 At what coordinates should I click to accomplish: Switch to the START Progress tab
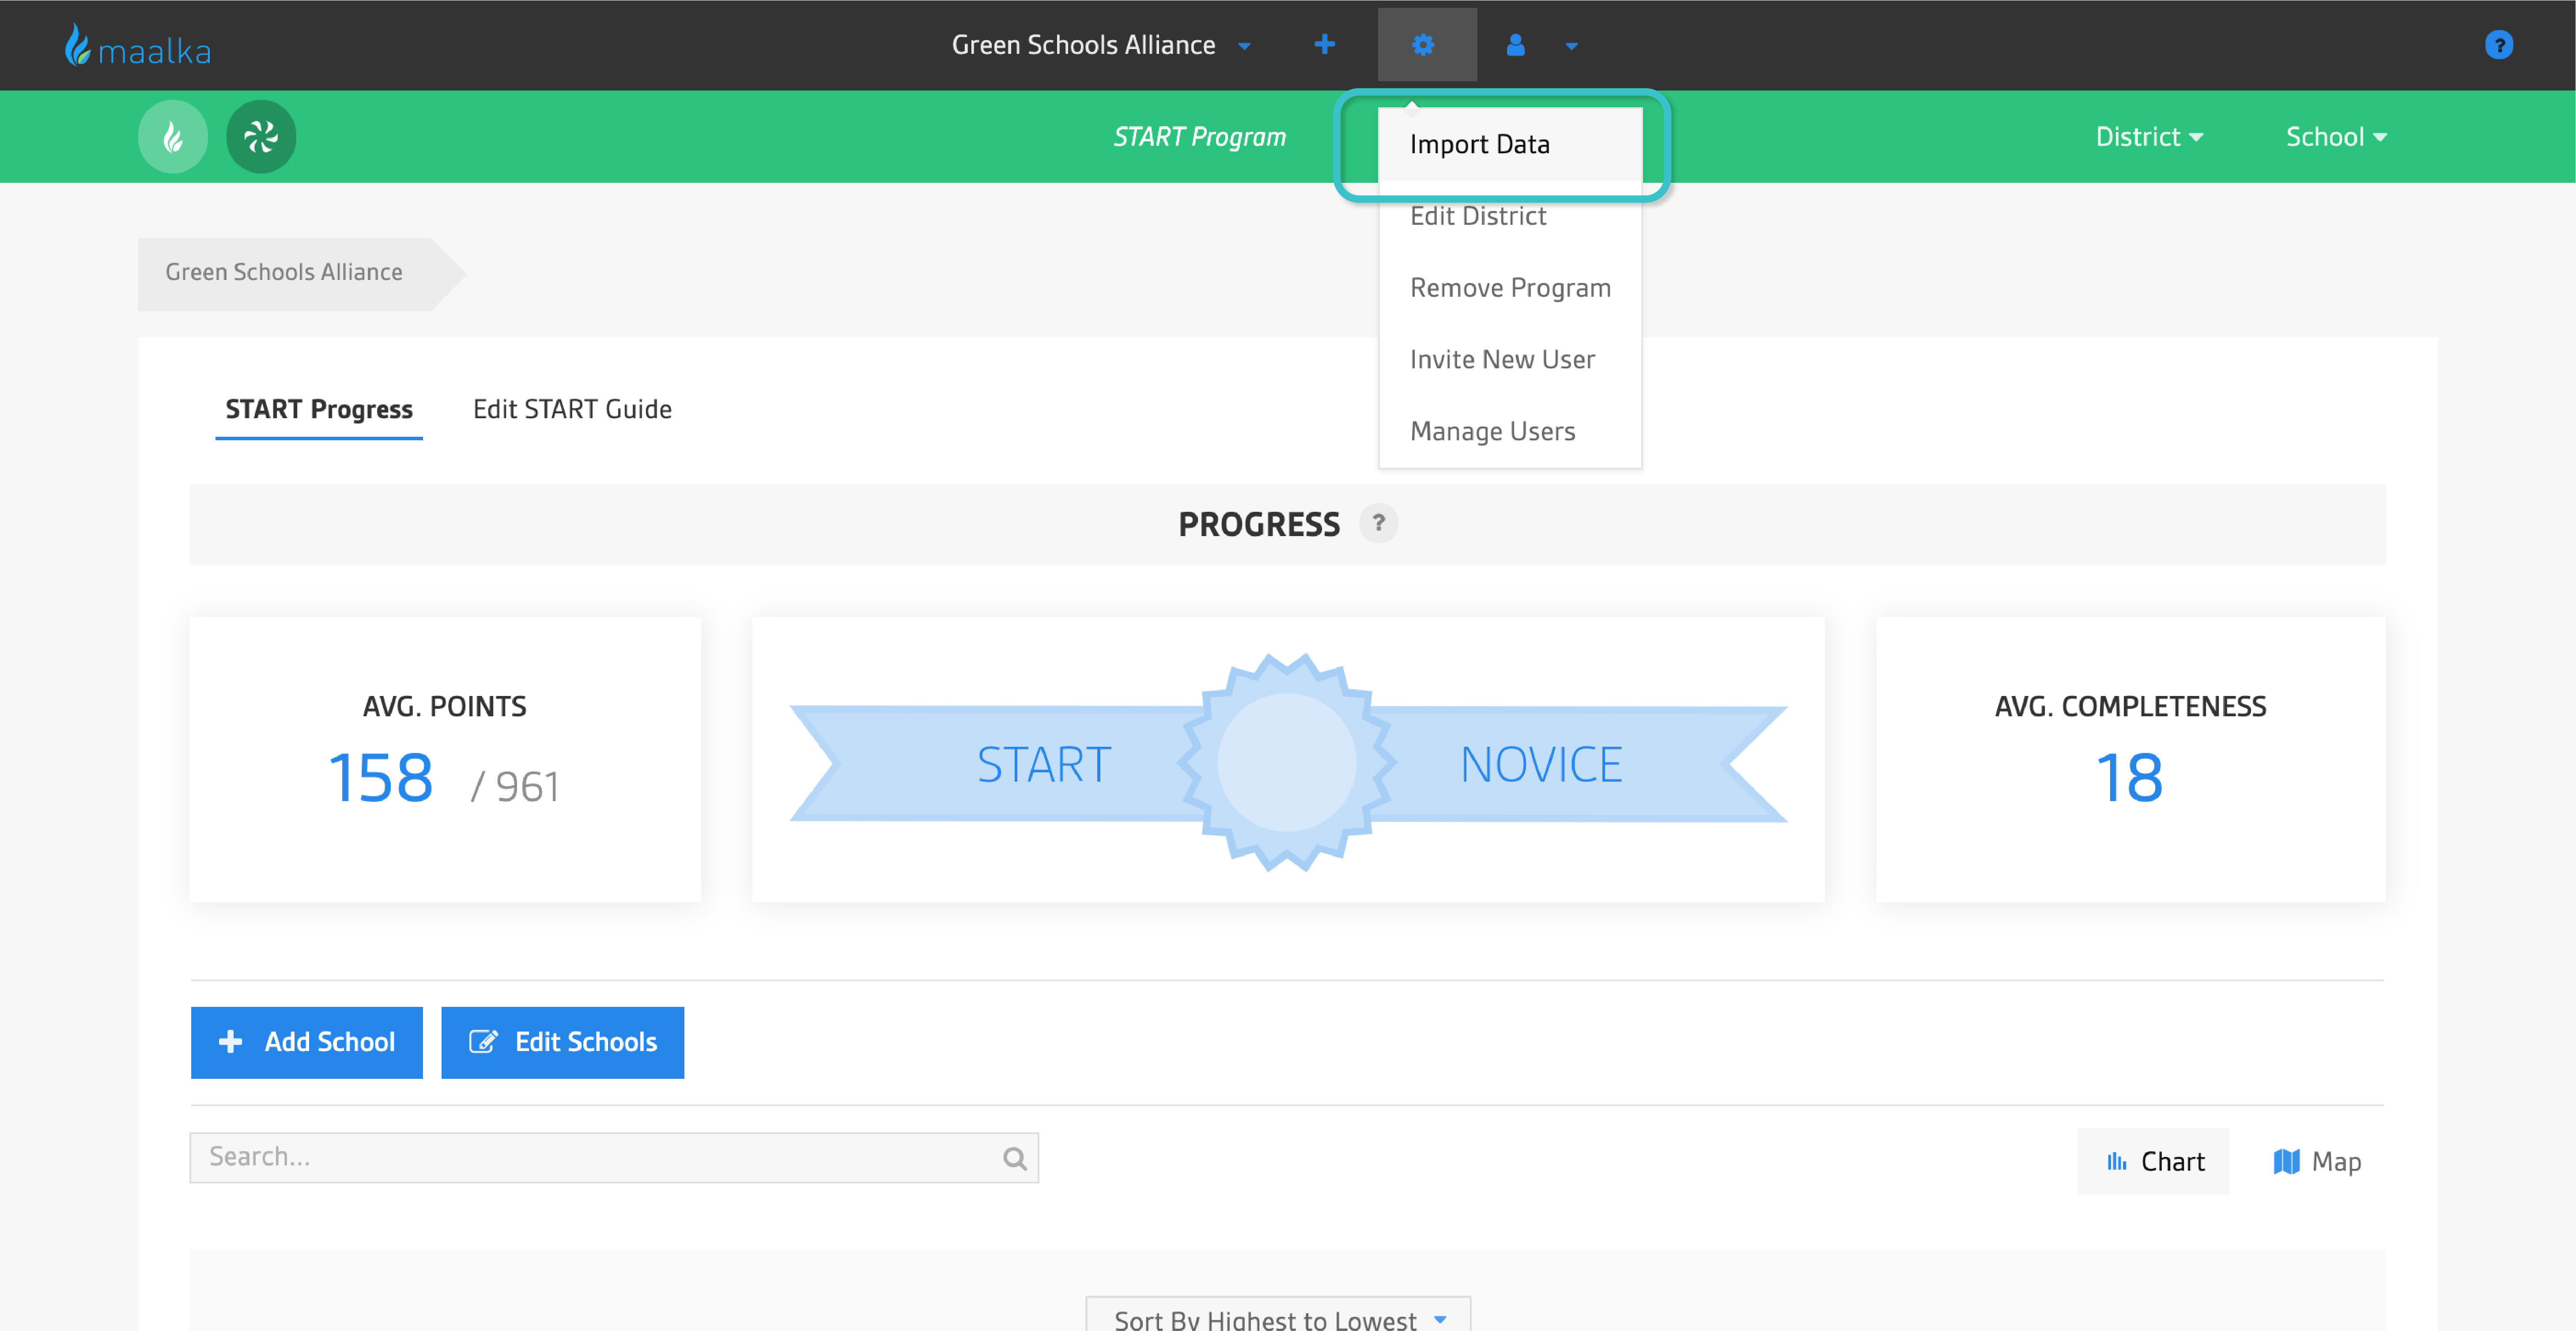click(319, 410)
